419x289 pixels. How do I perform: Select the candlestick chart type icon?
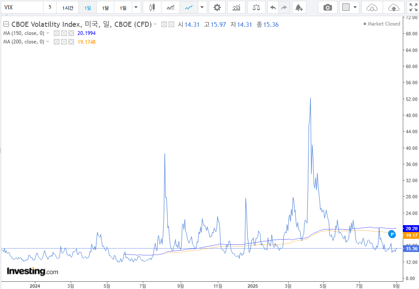[152, 7]
